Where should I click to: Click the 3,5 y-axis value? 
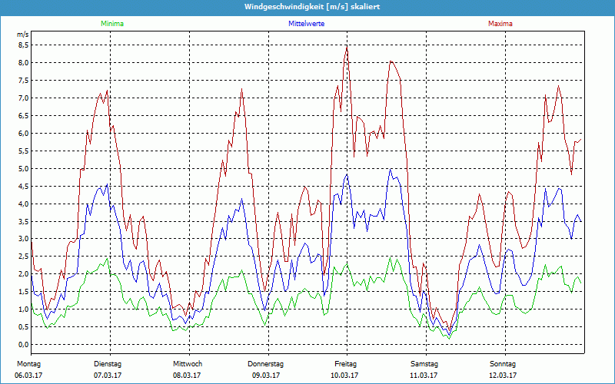tap(24, 221)
